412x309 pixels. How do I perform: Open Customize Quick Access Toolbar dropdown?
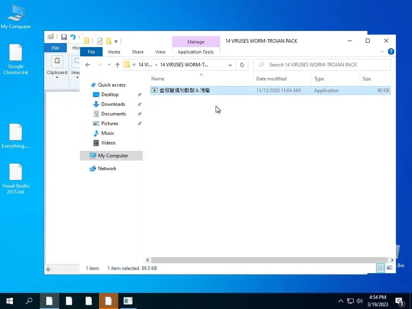pos(116,41)
